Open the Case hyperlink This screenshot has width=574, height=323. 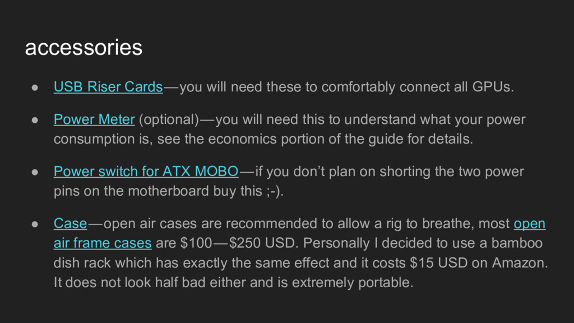(x=70, y=223)
